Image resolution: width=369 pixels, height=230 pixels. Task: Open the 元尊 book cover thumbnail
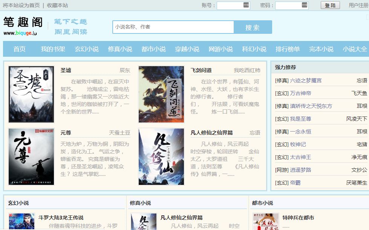pos(31,157)
